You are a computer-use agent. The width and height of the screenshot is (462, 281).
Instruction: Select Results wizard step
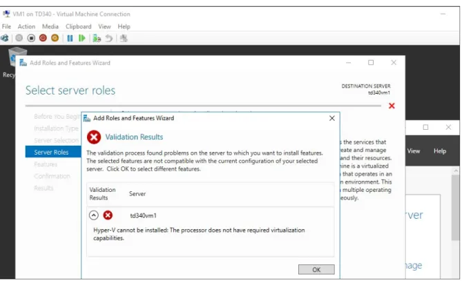point(44,188)
